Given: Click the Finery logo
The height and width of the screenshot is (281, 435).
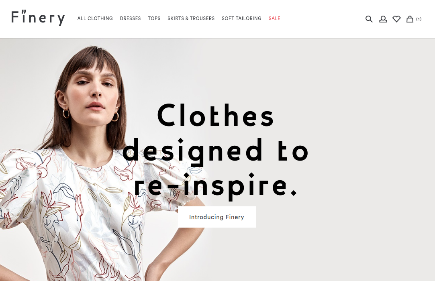Looking at the screenshot, I should coord(38,18).
